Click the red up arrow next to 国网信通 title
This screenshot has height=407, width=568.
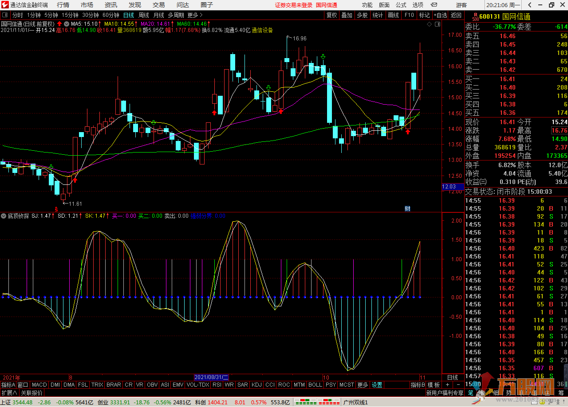point(59,23)
